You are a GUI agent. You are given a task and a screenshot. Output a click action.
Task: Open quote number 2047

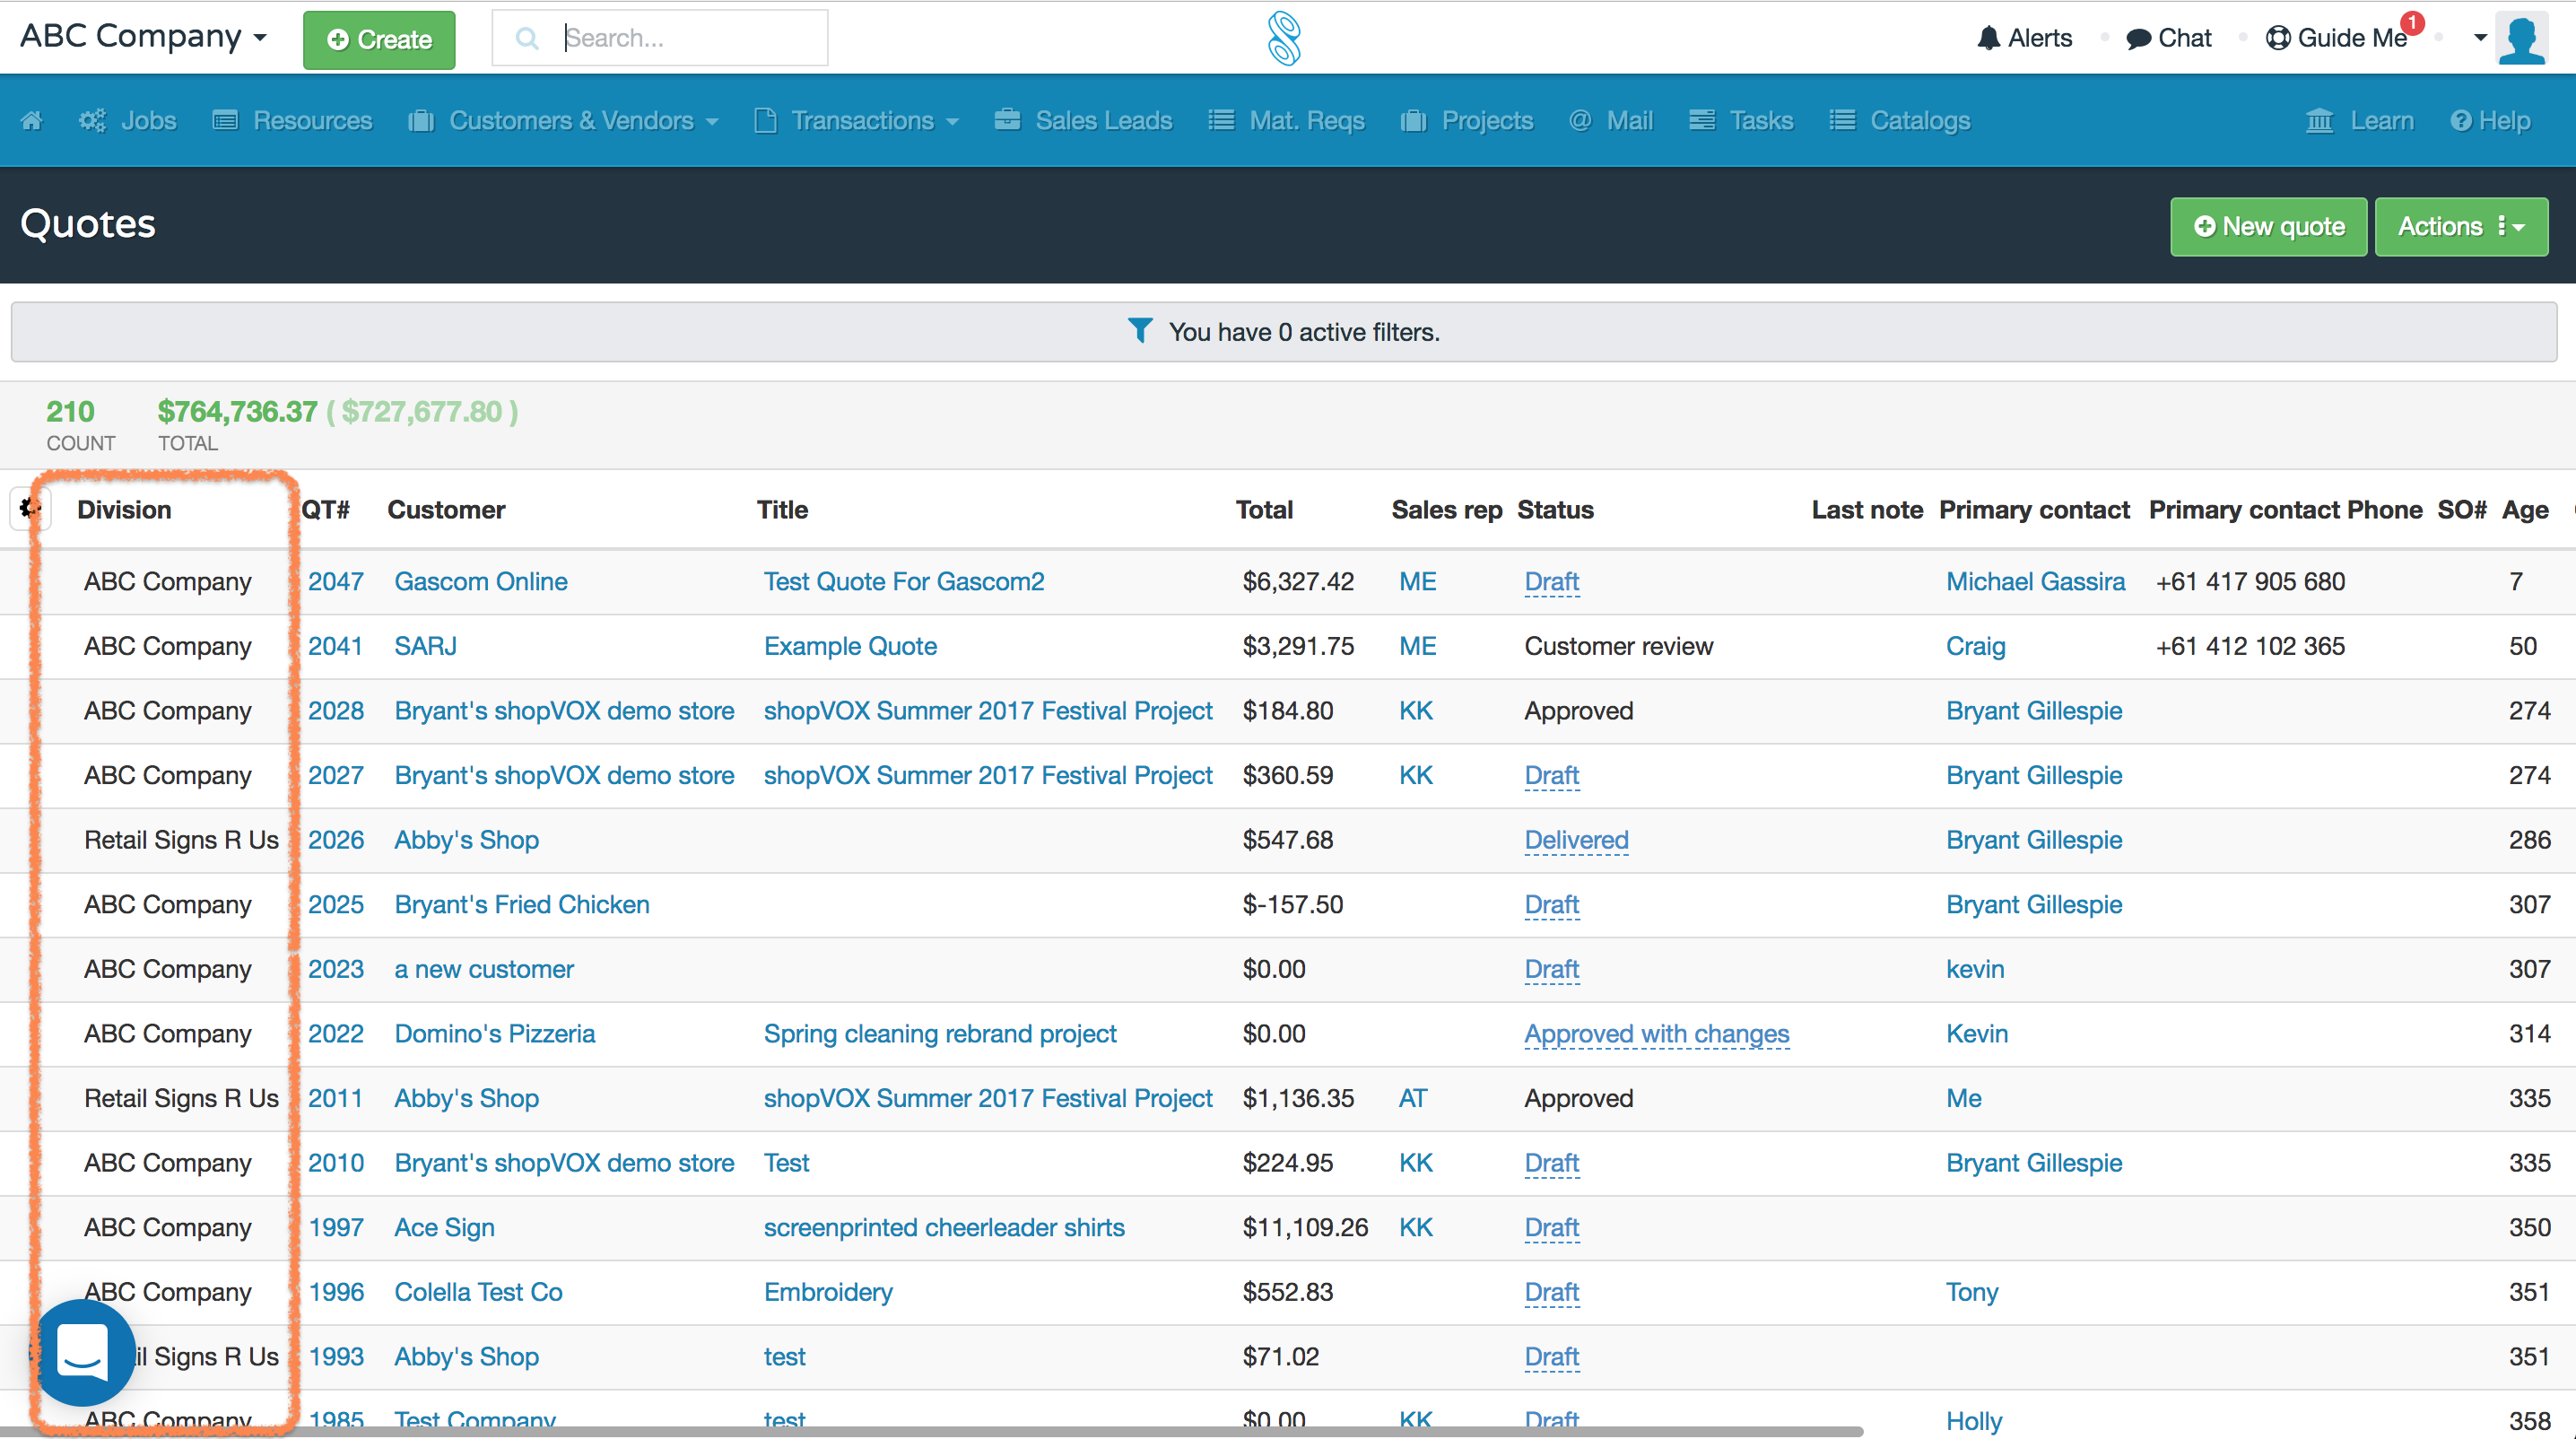pyautogui.click(x=335, y=581)
